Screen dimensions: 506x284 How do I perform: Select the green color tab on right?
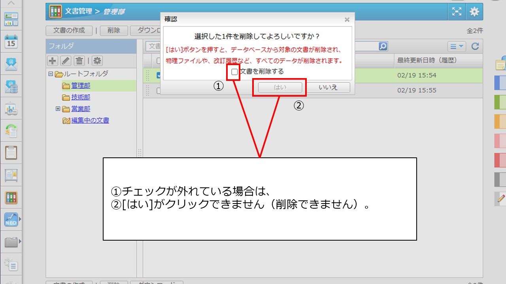tap(500, 102)
